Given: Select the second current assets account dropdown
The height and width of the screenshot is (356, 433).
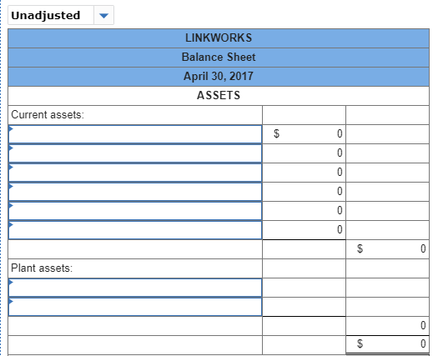Looking at the screenshot, I should point(135,153).
